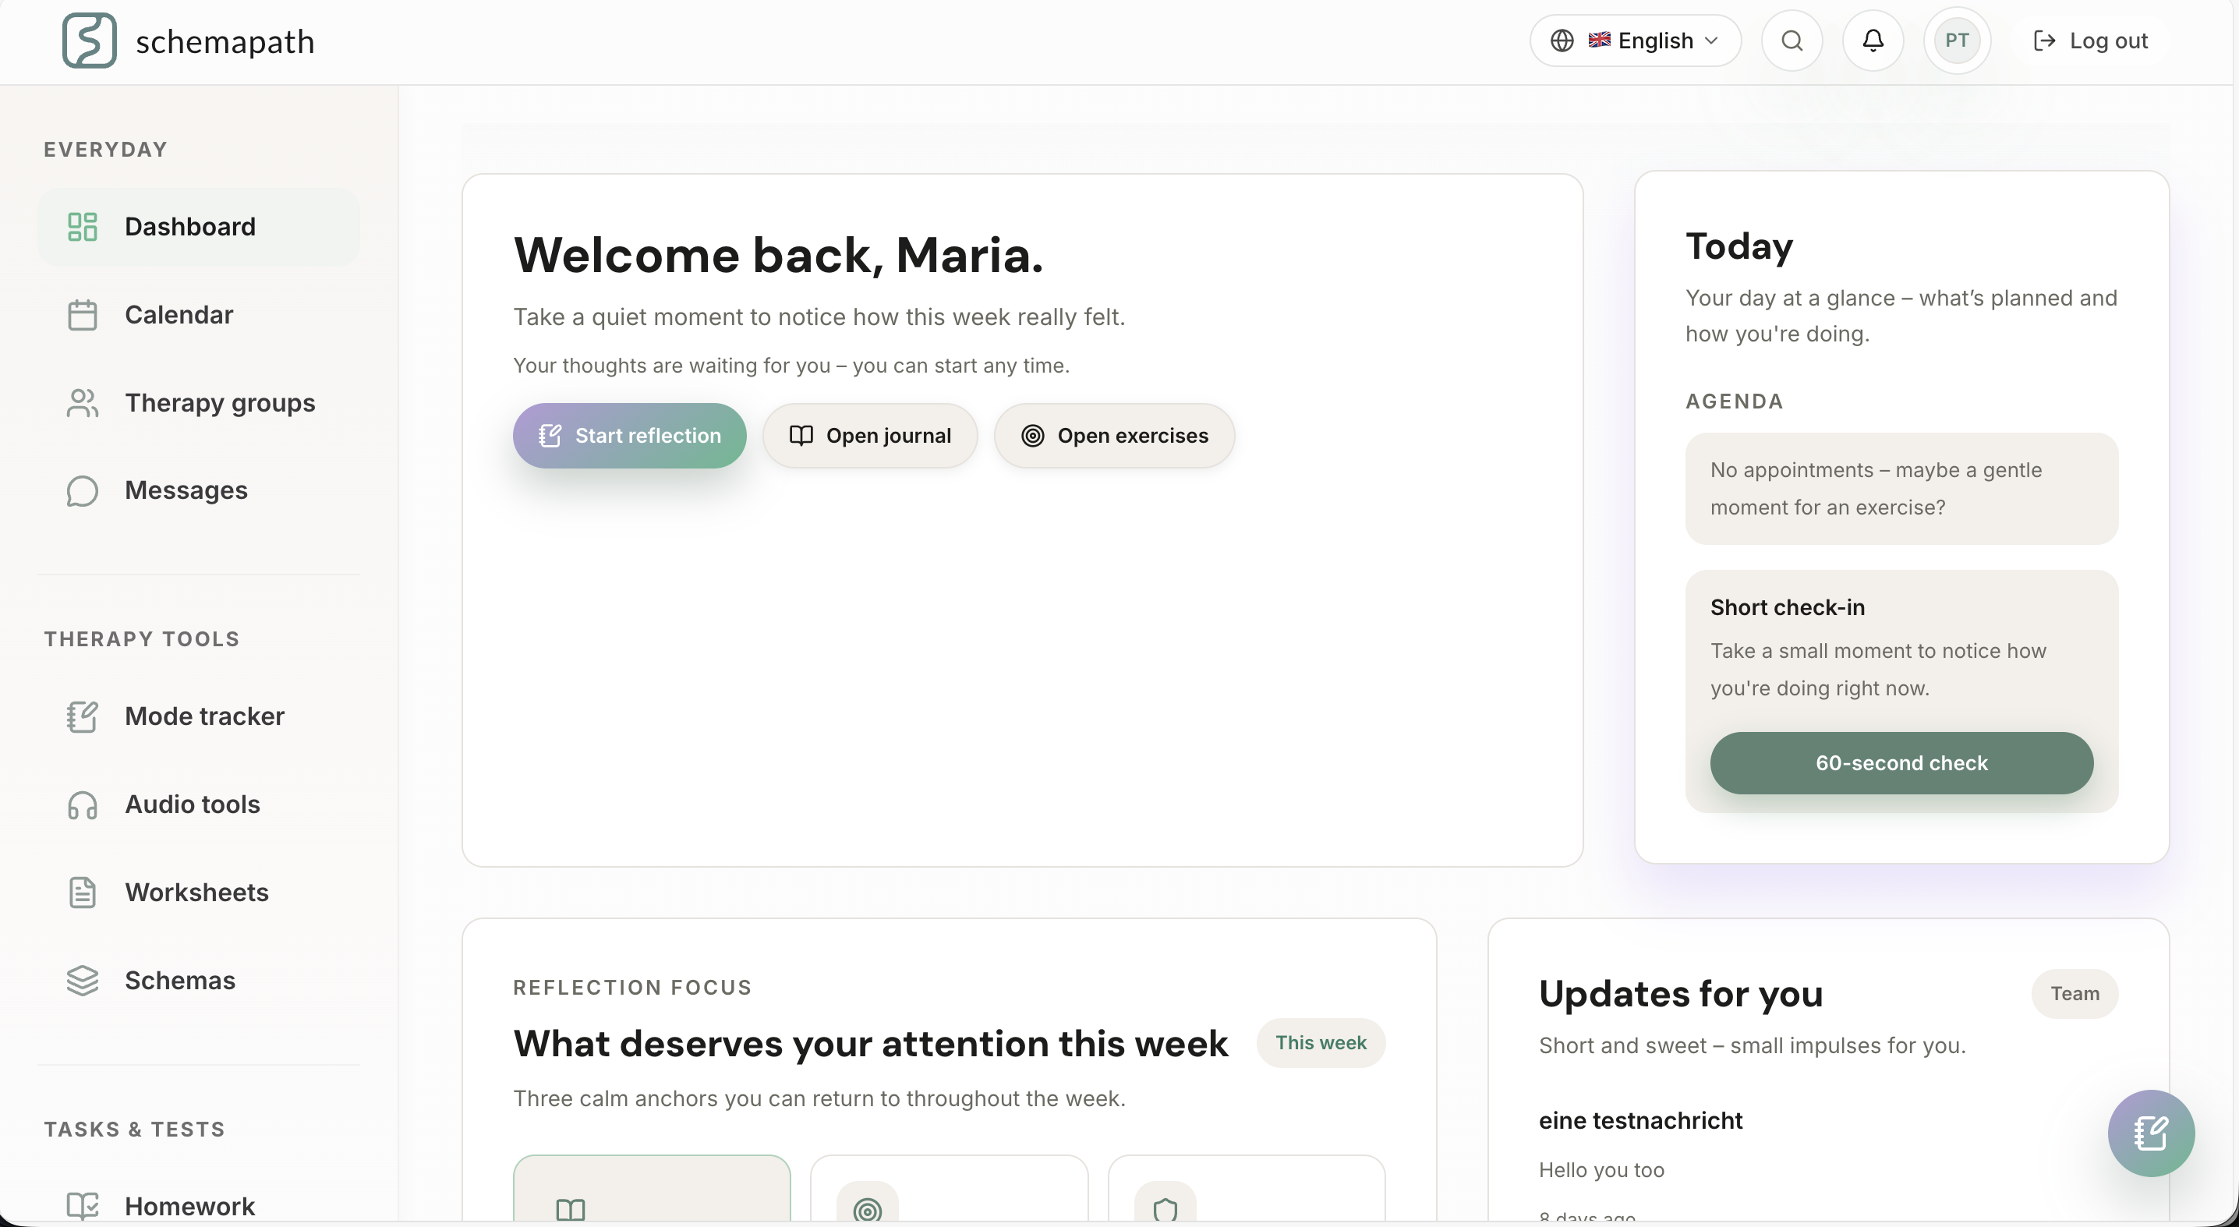The width and height of the screenshot is (2239, 1227).
Task: Expand the English language dropdown
Action: click(1634, 40)
